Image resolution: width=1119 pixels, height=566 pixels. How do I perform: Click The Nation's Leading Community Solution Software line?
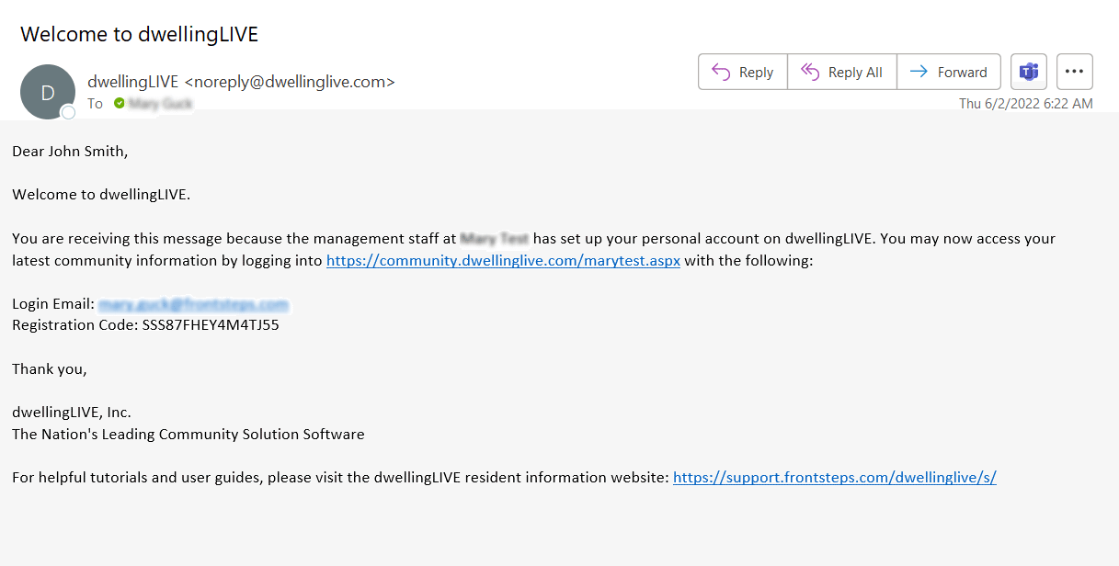point(188,434)
